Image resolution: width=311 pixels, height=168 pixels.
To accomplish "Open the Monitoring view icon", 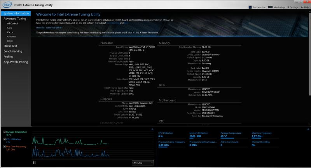I will 271,7.
